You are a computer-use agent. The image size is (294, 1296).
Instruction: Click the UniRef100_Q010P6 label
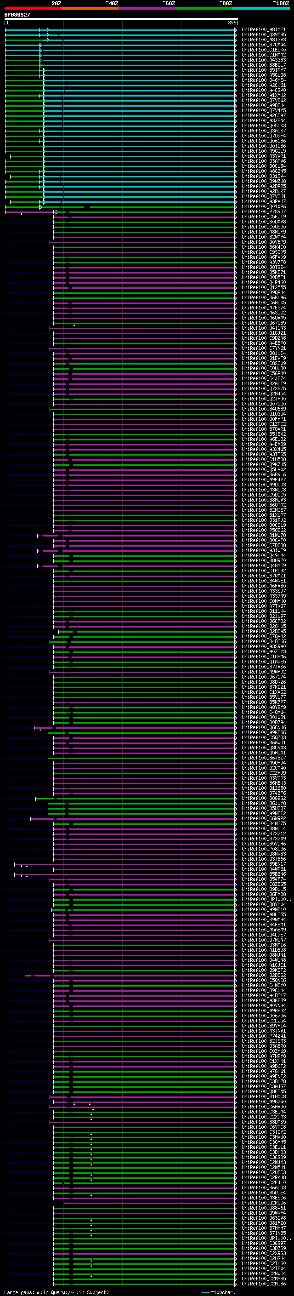tap(264, 207)
